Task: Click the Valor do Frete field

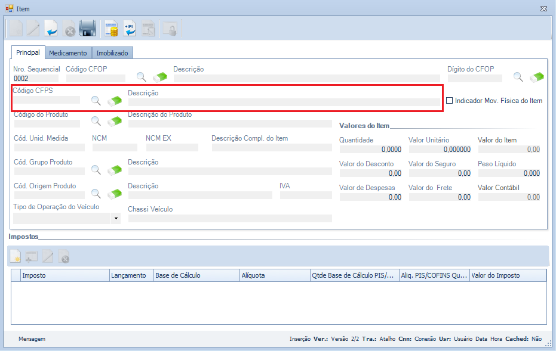Action: (440, 197)
